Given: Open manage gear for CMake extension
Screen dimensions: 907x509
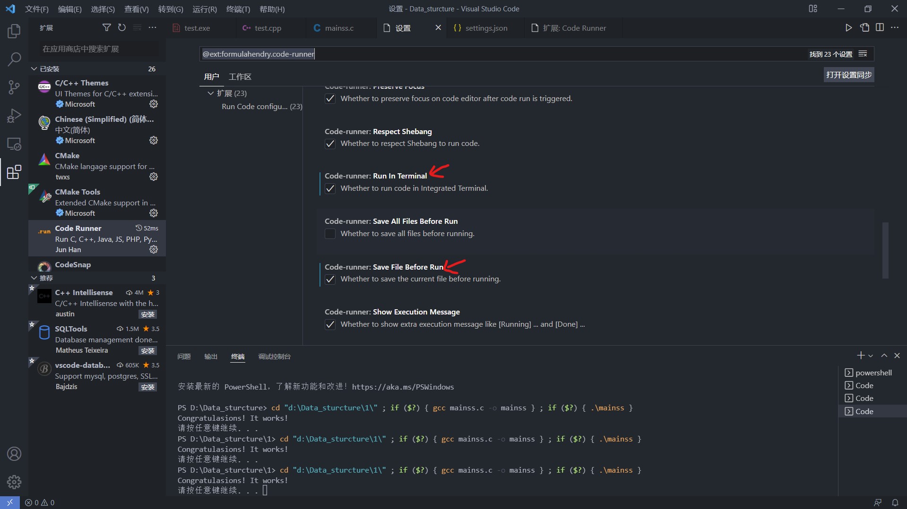Looking at the screenshot, I should click(x=154, y=177).
